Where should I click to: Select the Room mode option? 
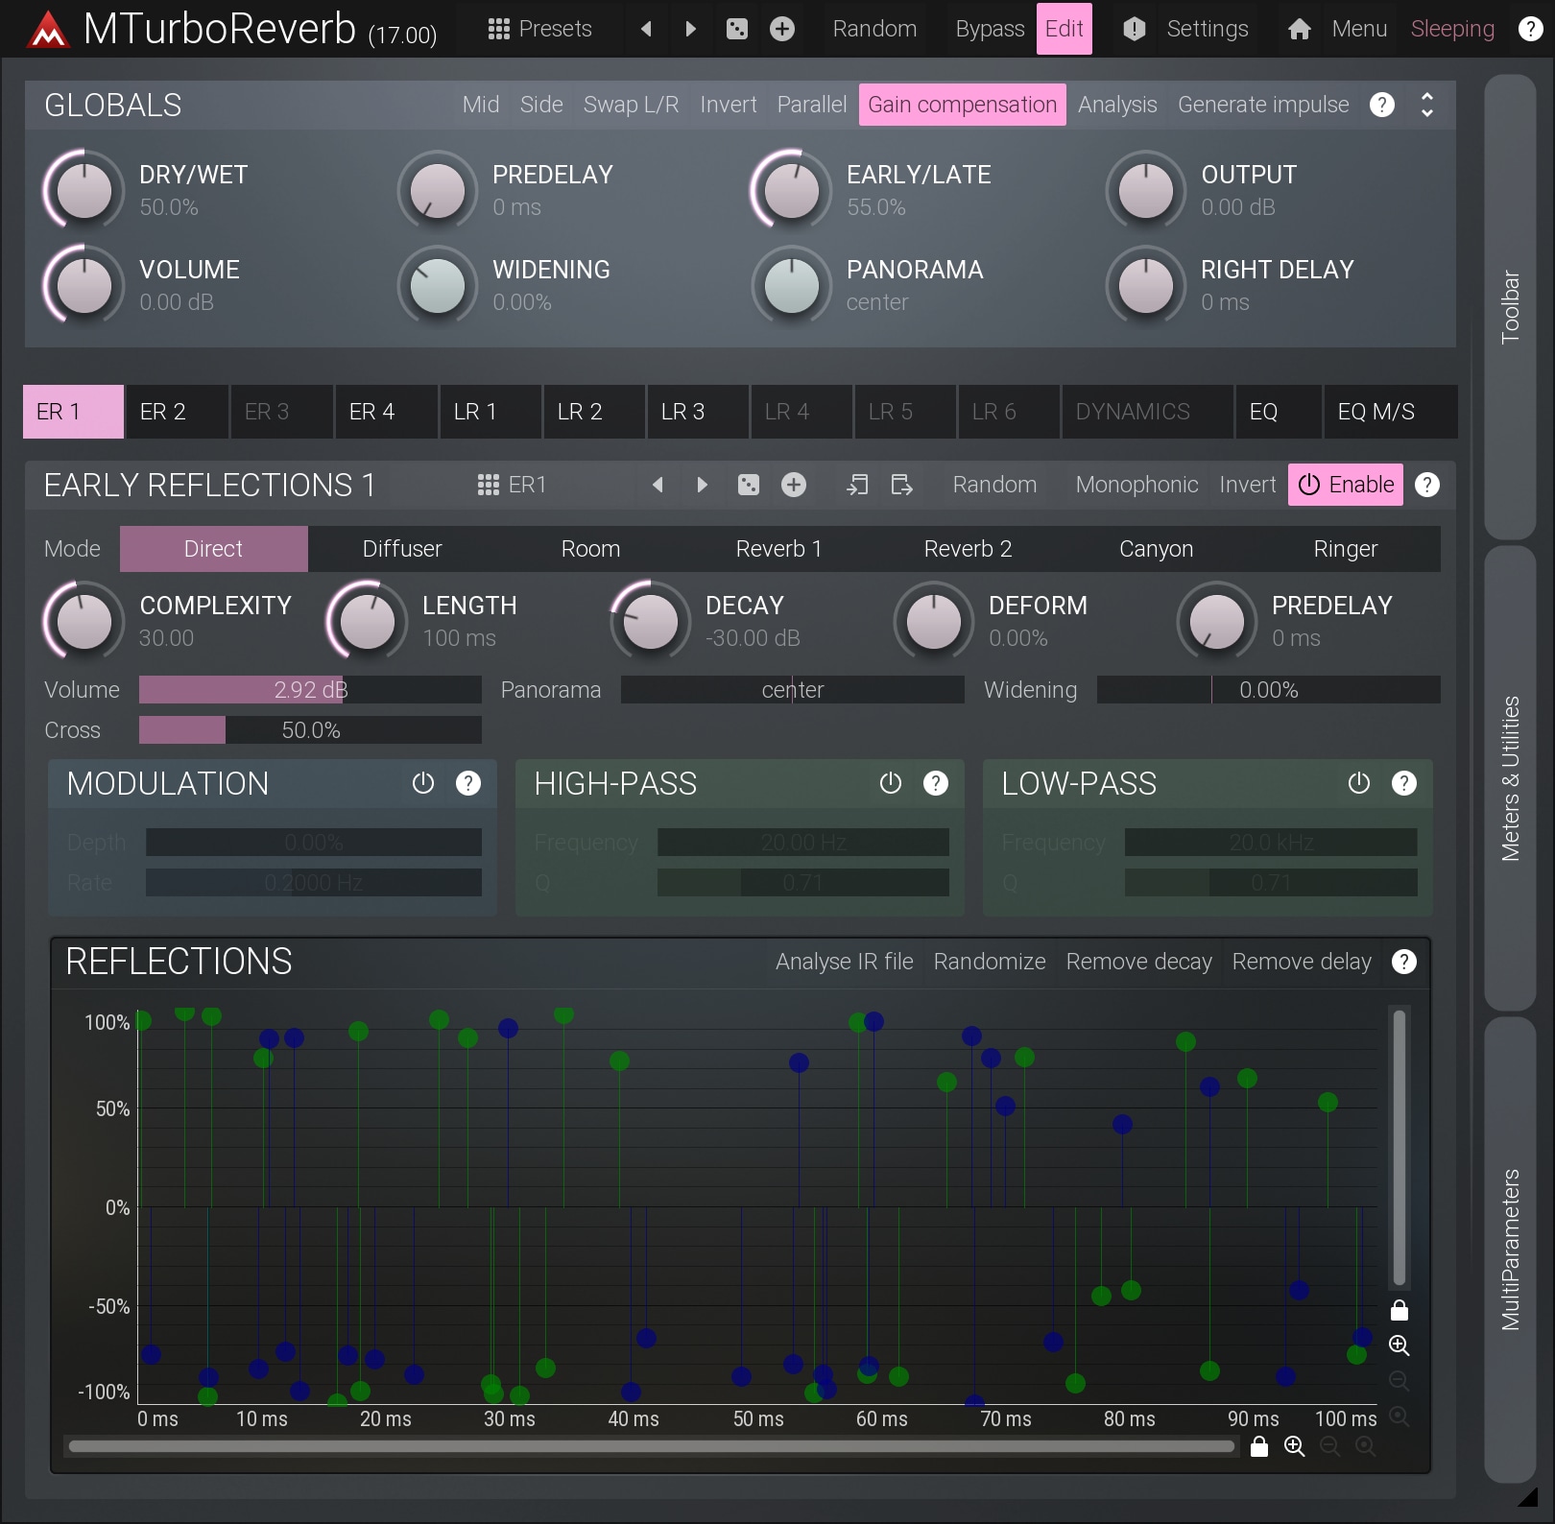click(x=590, y=549)
